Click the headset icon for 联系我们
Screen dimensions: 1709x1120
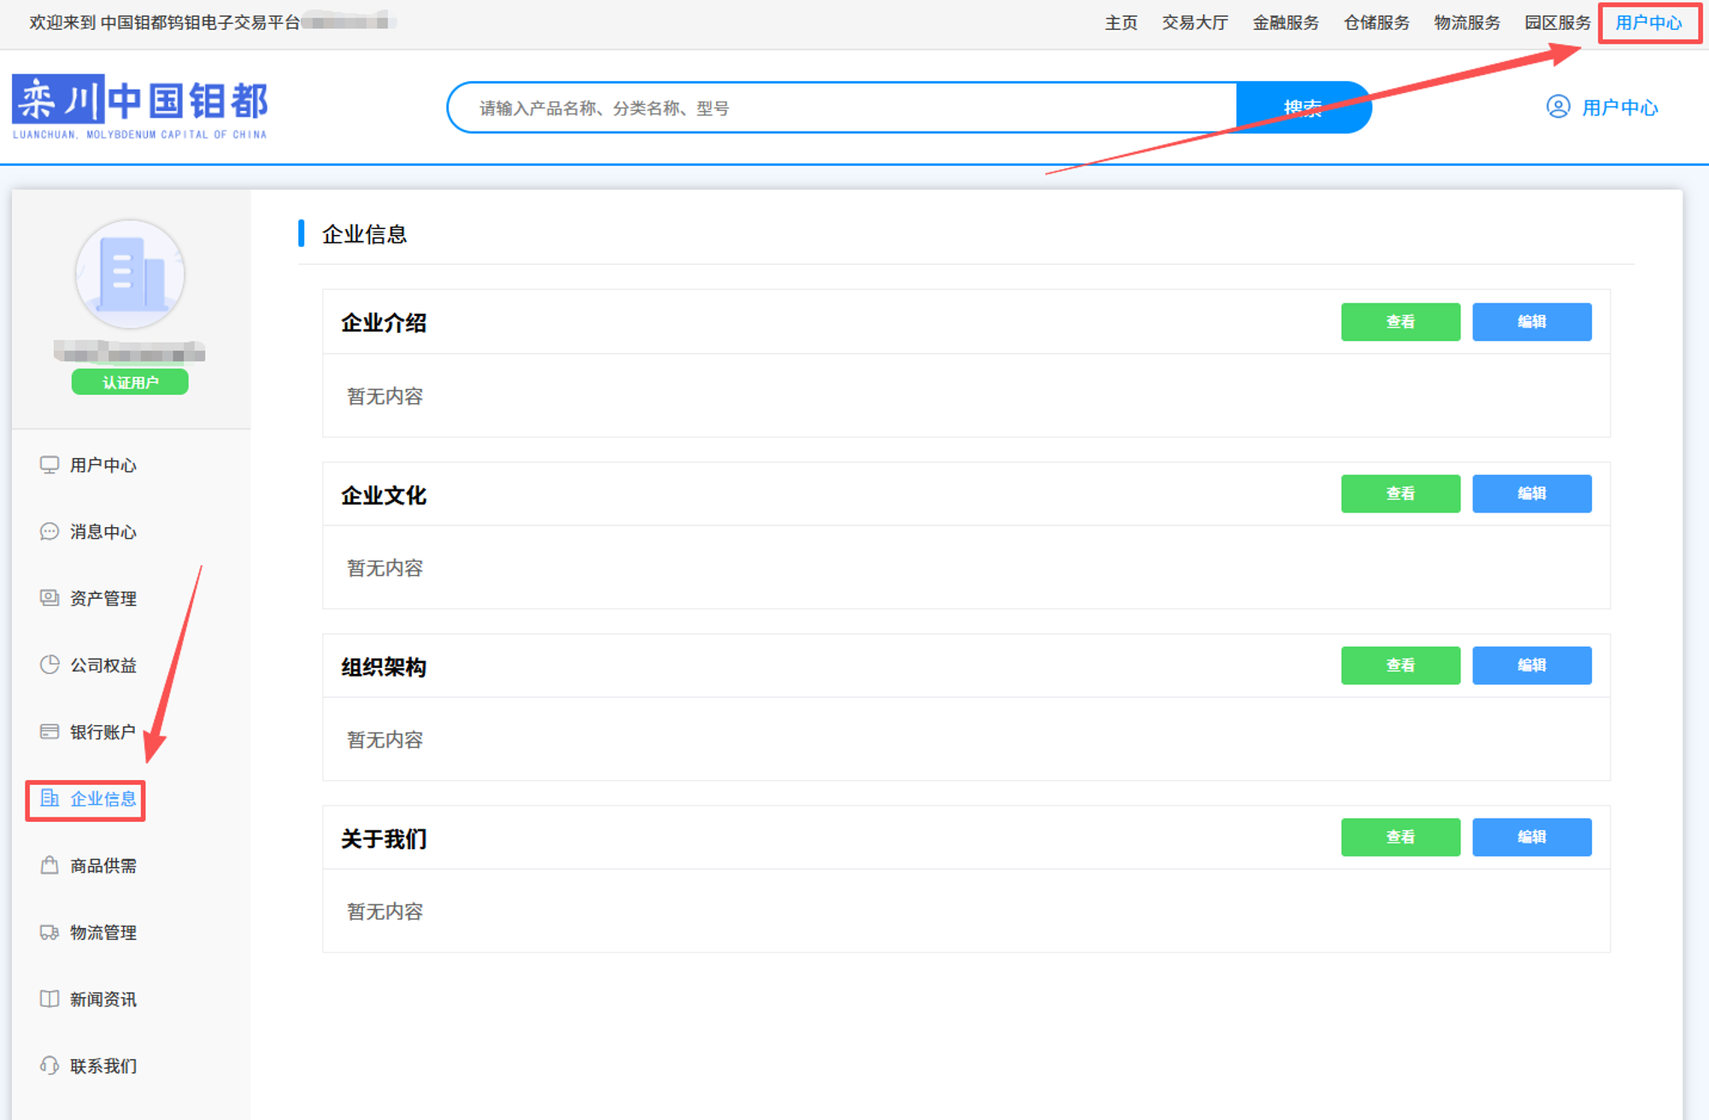pyautogui.click(x=50, y=1065)
